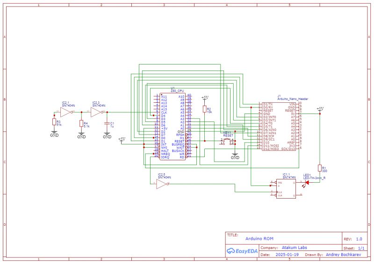The height and width of the screenshot is (264, 374).
Task: Click the 'SN7474N' label of IC1.1
Action: [x=289, y=178]
